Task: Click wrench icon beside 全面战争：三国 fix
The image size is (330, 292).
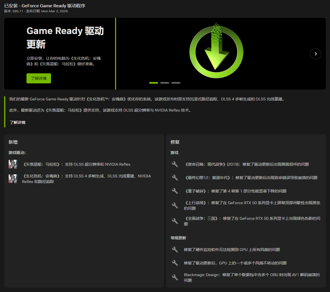Action: 175,221
